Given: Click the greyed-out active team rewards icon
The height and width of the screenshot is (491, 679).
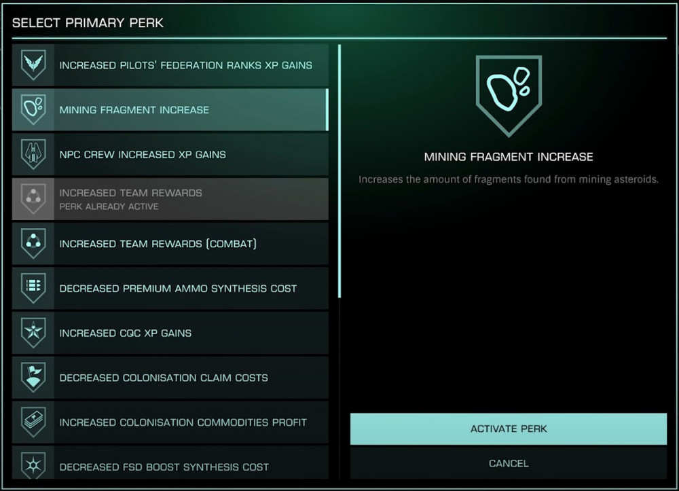Looking at the screenshot, I should [x=33, y=198].
